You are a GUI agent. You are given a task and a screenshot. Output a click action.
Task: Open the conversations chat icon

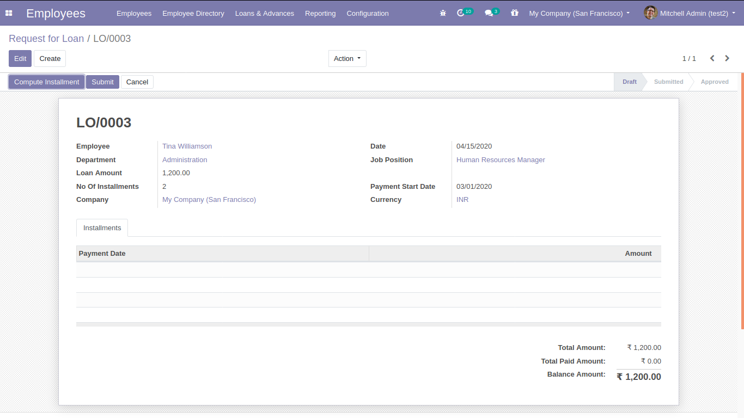[489, 13]
